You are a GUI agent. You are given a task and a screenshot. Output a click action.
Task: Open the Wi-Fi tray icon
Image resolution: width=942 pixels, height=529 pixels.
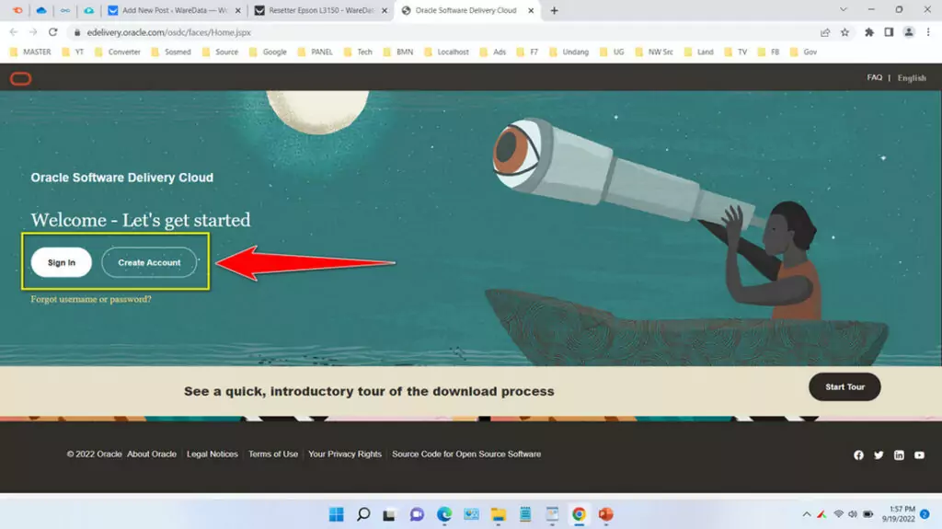[838, 514]
